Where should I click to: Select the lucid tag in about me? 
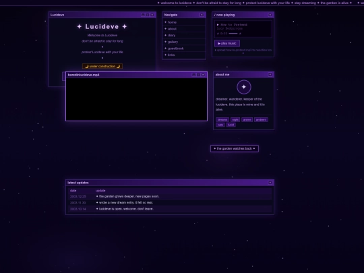(231, 125)
